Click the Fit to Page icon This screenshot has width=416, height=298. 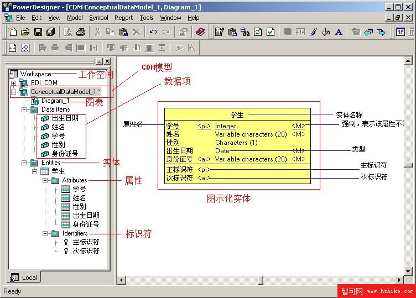[13, 48]
